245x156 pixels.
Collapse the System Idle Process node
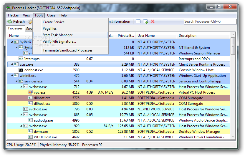click(x=12, y=42)
